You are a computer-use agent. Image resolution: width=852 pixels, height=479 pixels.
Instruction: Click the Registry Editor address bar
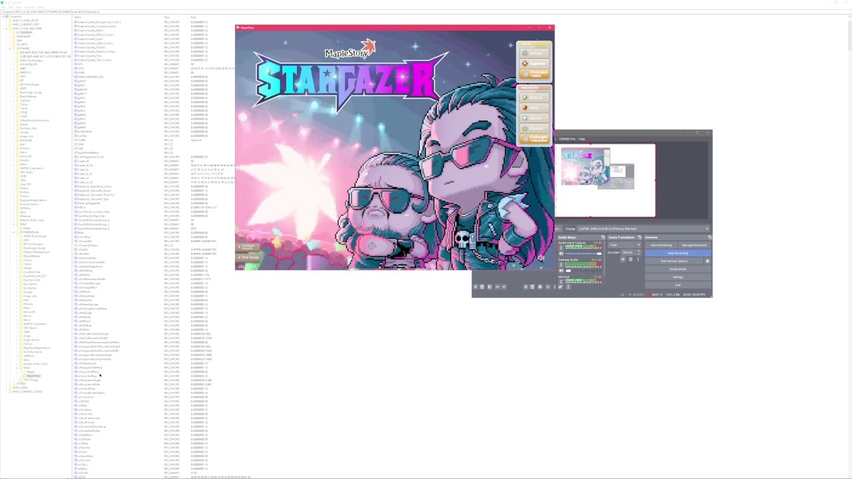click(426, 12)
